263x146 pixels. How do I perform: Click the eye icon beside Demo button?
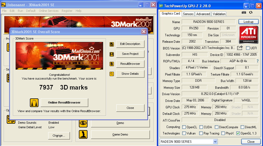pos(83,123)
